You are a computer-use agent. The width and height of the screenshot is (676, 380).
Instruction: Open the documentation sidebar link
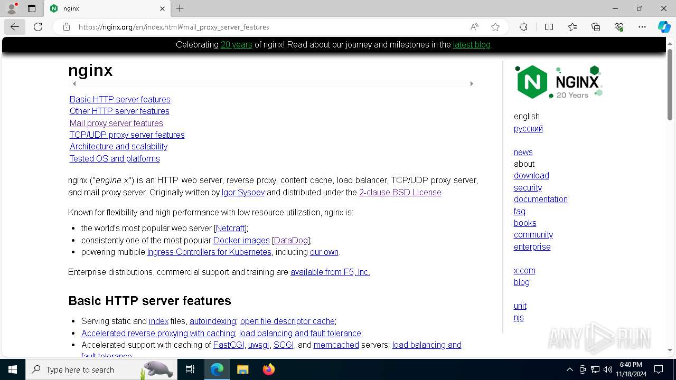(541, 199)
